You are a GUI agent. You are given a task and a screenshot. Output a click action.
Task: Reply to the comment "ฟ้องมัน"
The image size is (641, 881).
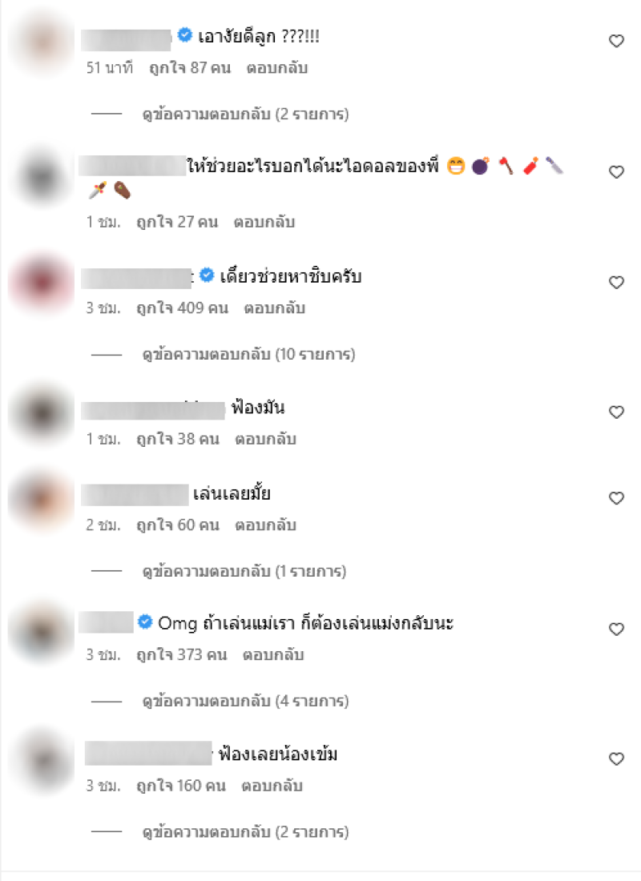pyautogui.click(x=265, y=439)
